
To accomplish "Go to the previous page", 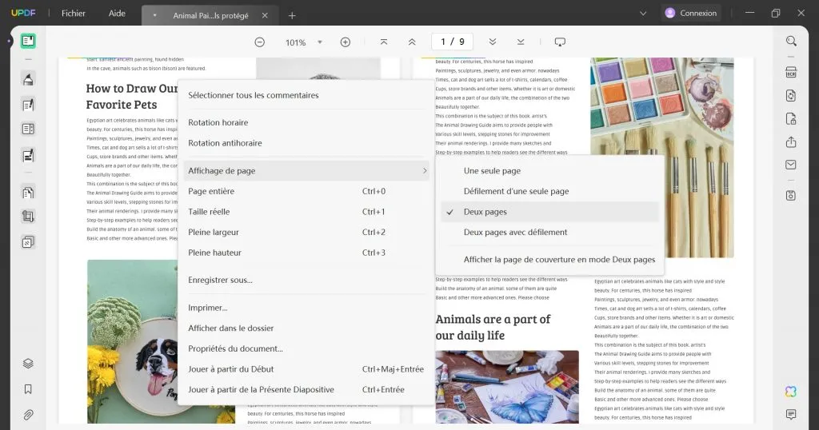I will tap(412, 42).
